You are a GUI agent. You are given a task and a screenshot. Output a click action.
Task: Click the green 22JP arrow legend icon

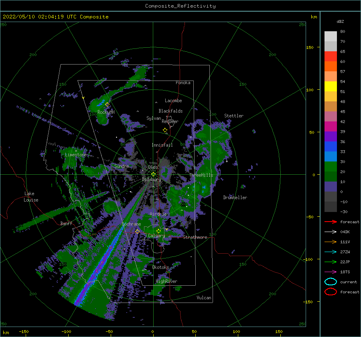pos(331,262)
